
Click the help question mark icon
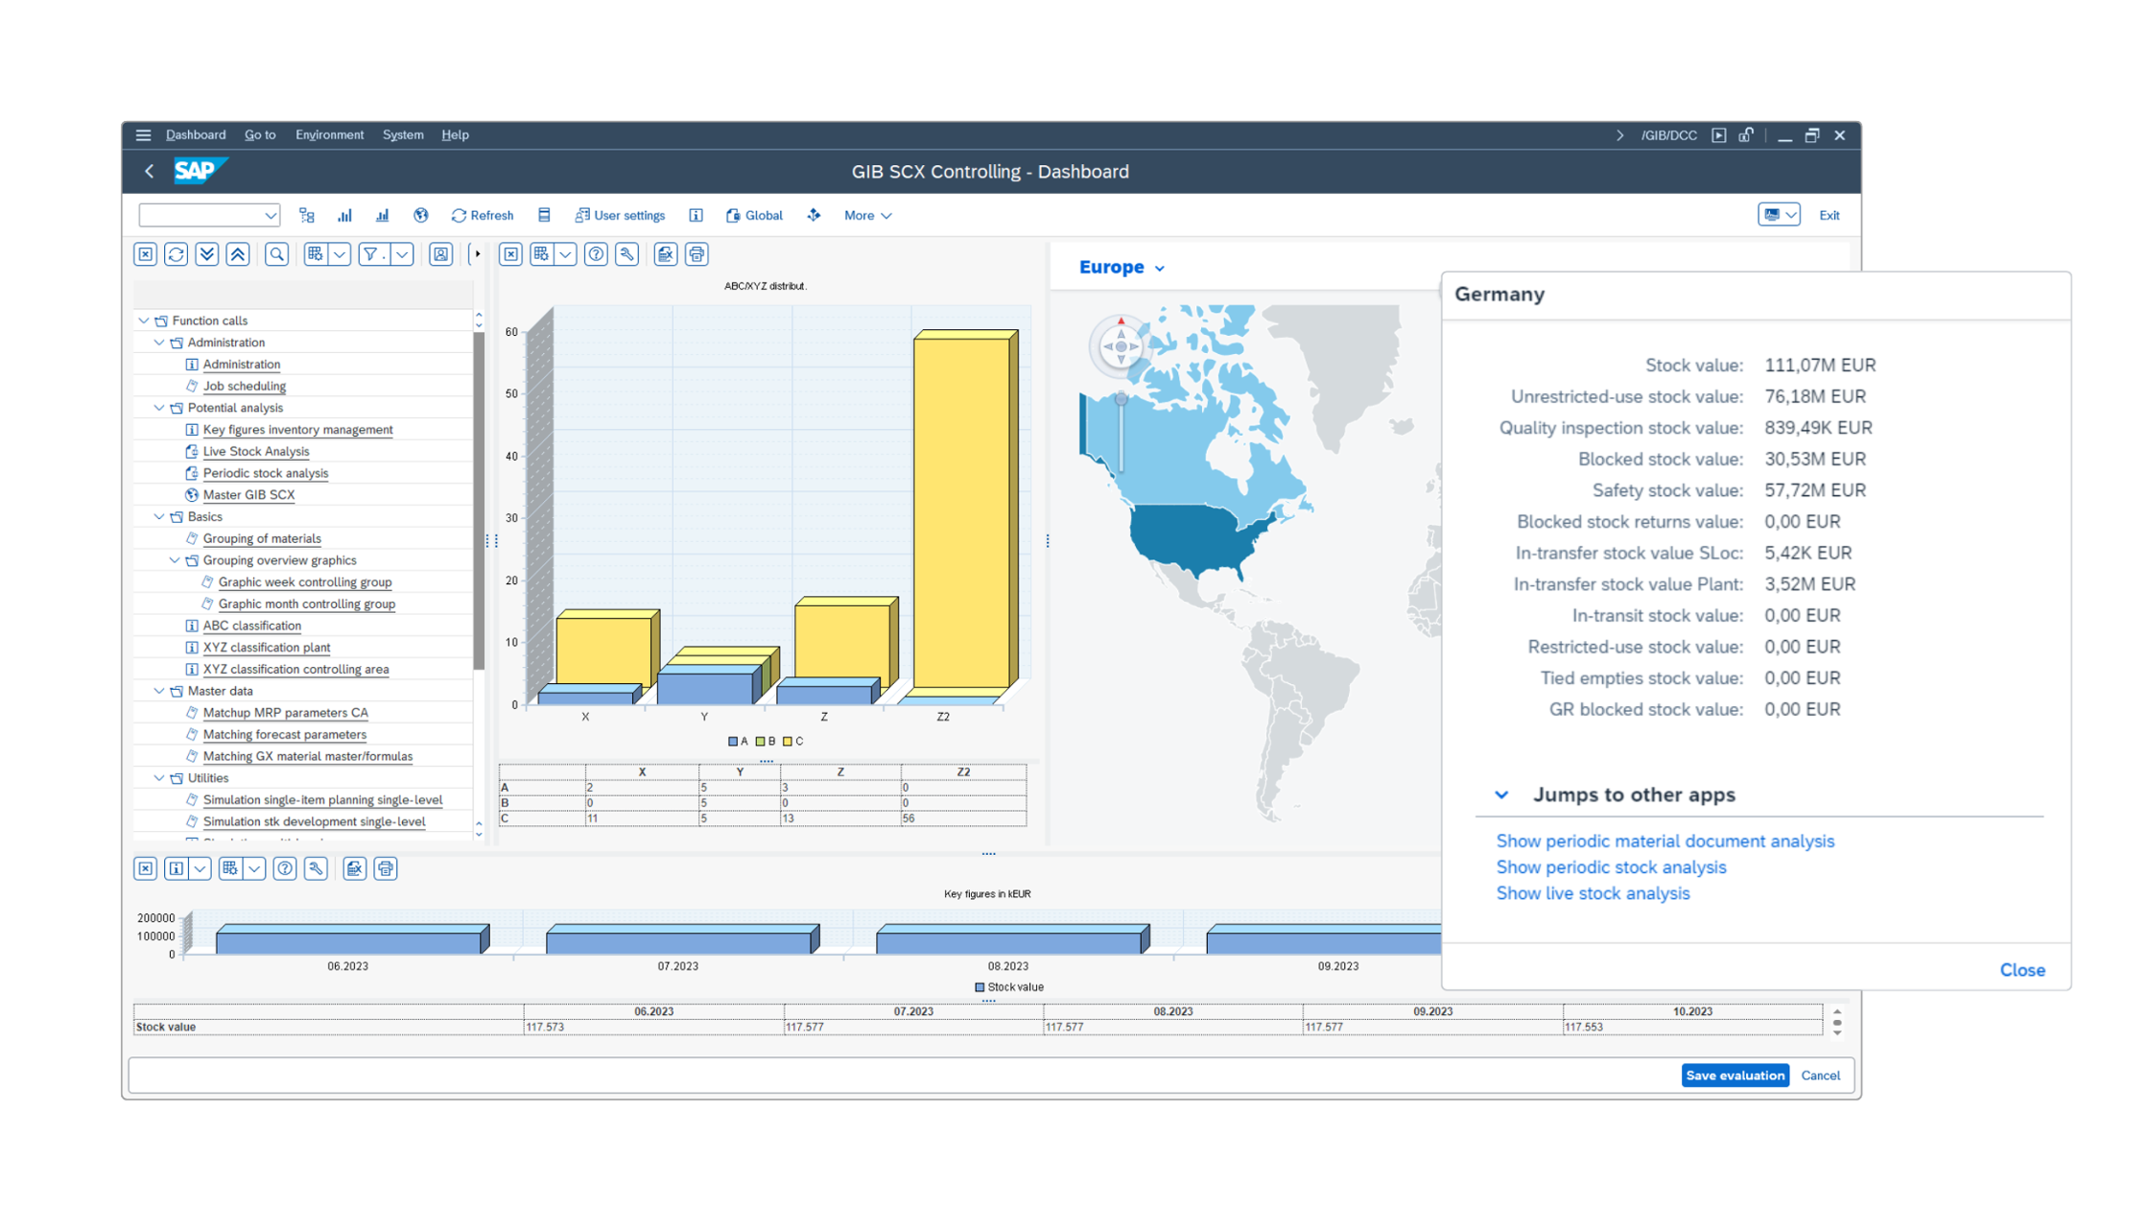point(596,254)
